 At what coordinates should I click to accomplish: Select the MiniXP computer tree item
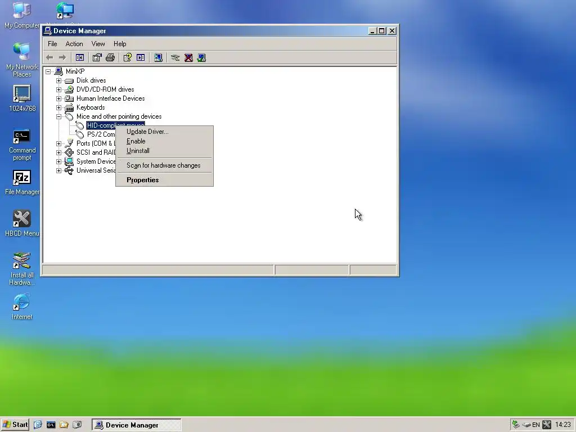pos(75,71)
